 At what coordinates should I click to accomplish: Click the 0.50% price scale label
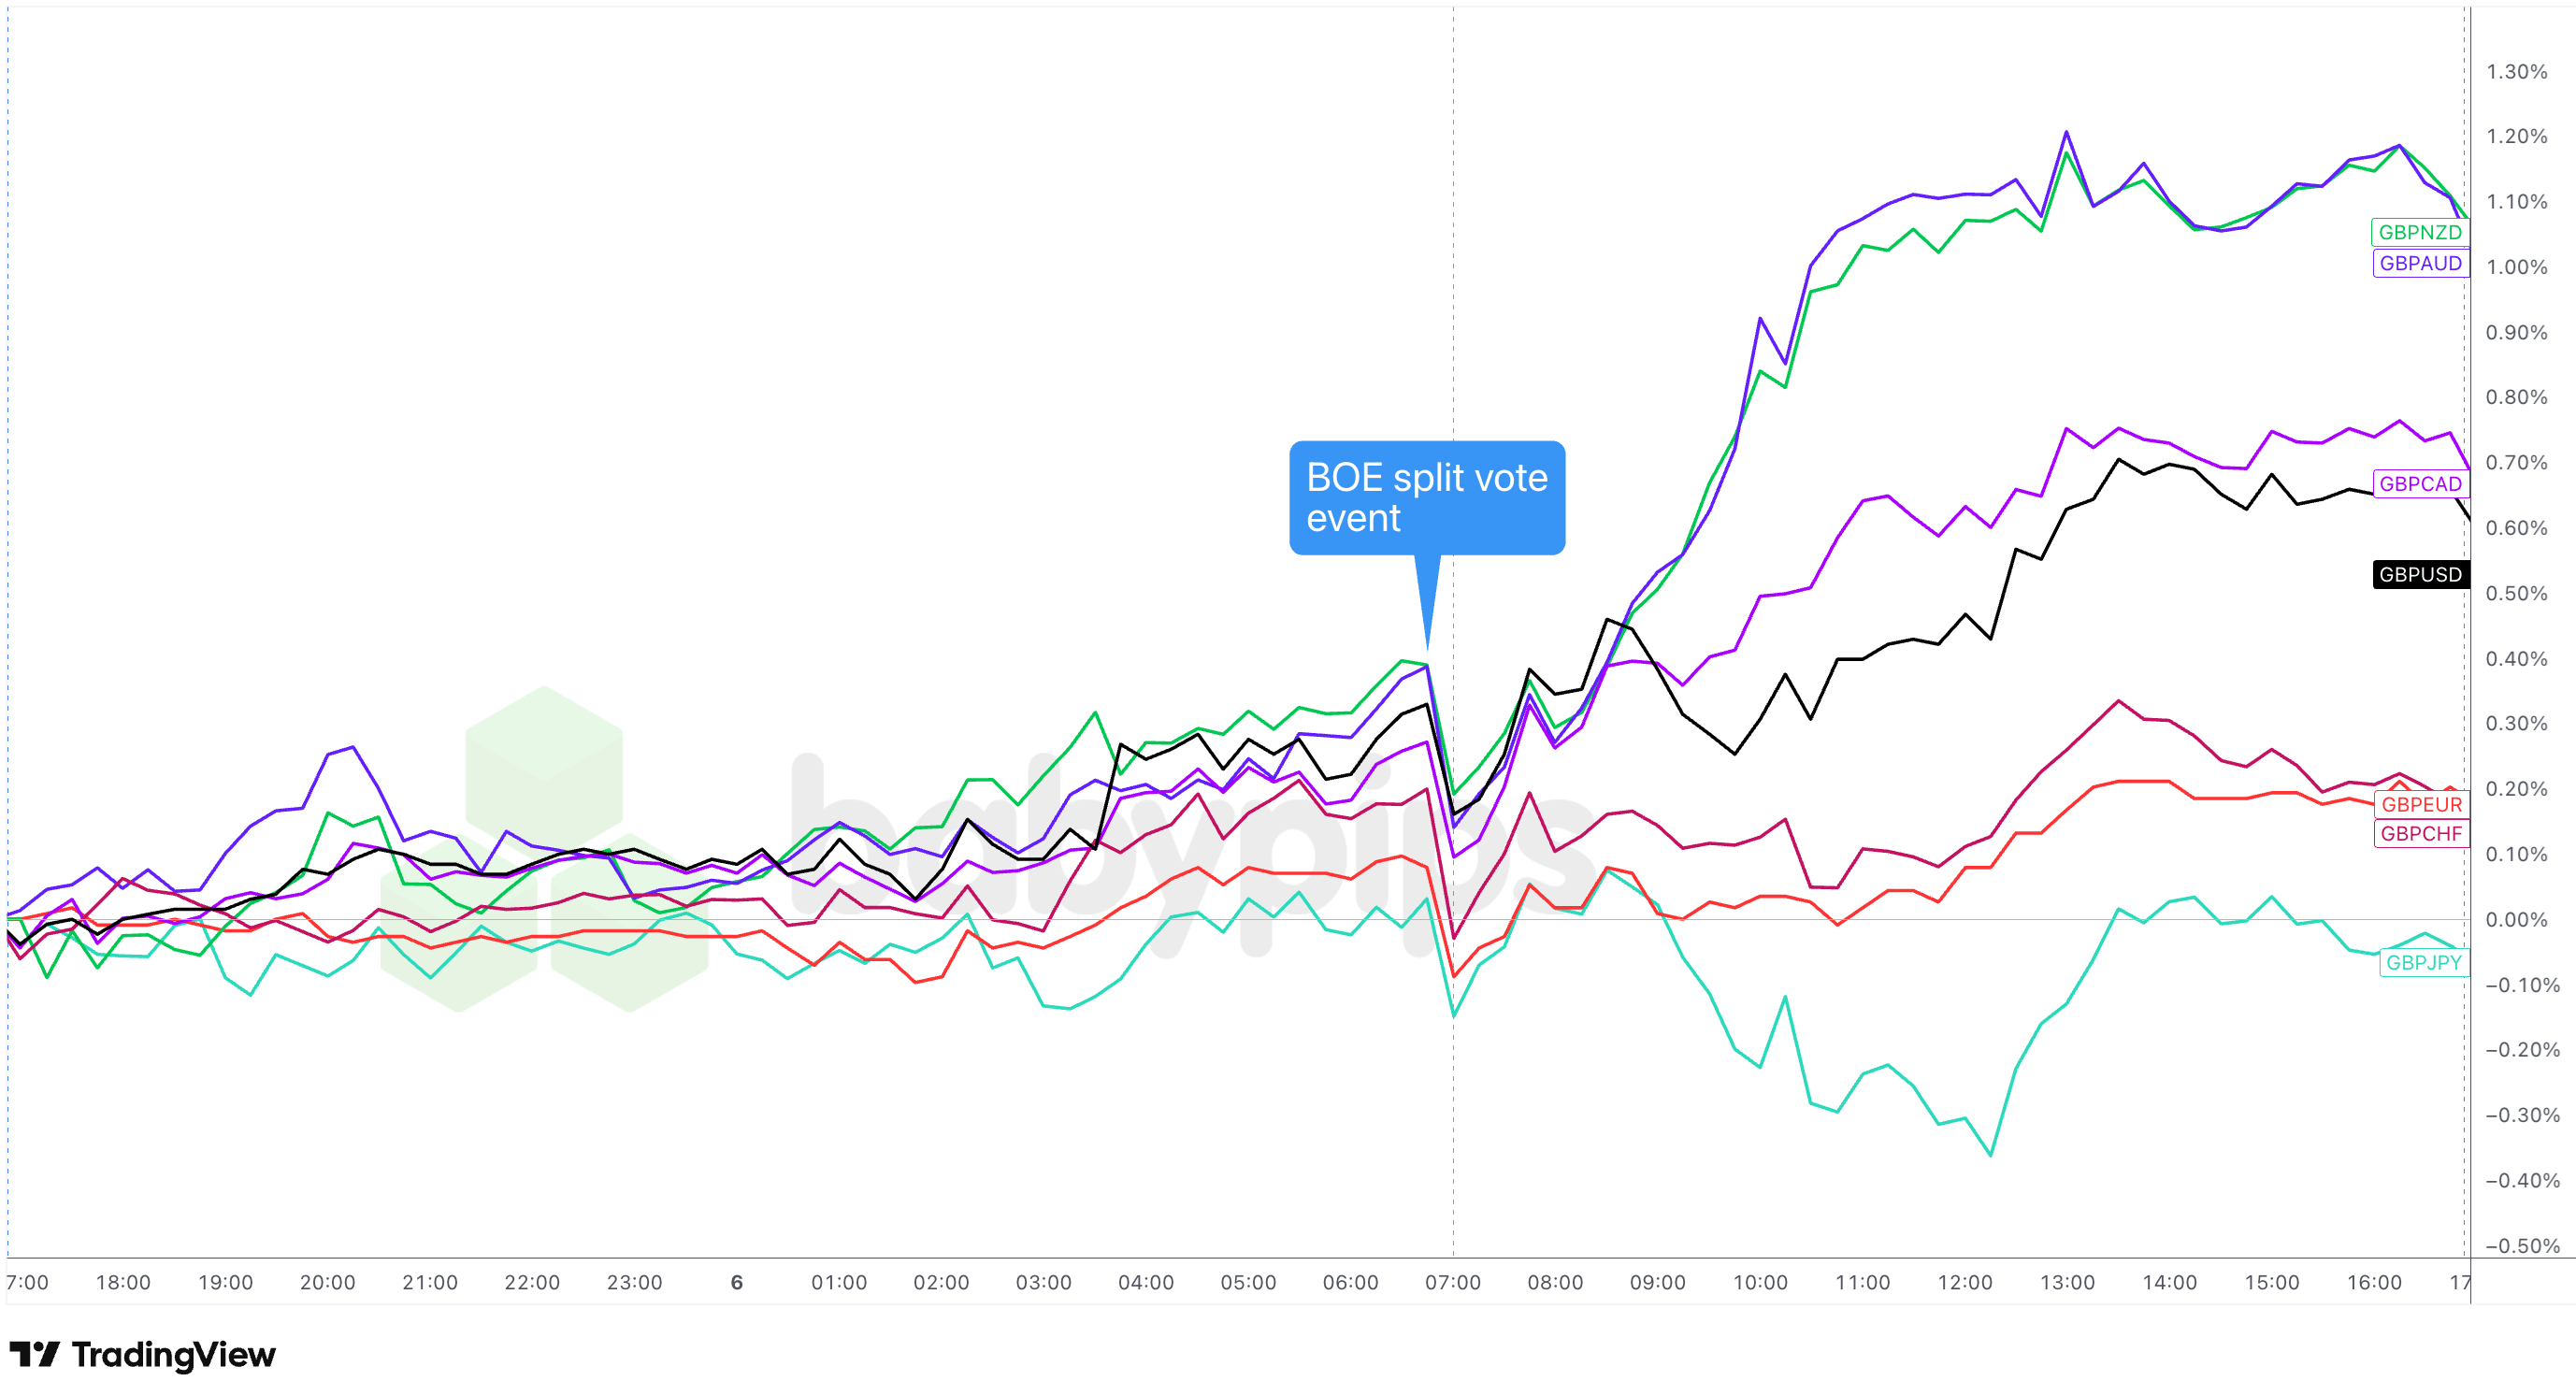[x=2516, y=593]
